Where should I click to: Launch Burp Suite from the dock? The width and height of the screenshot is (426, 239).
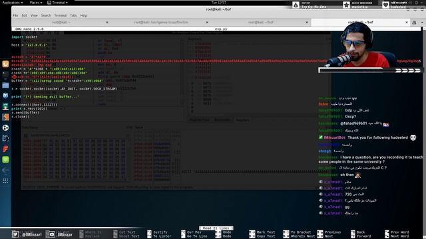pyautogui.click(x=5, y=117)
